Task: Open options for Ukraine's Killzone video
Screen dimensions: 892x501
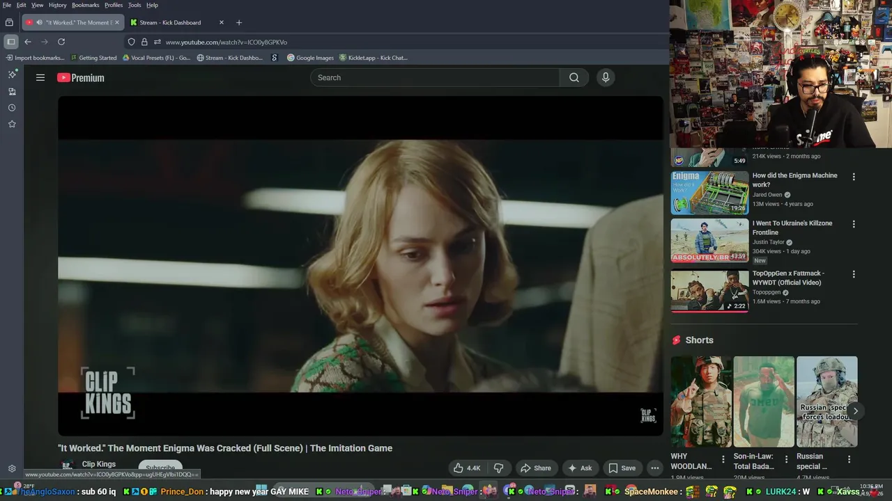Action: click(854, 224)
